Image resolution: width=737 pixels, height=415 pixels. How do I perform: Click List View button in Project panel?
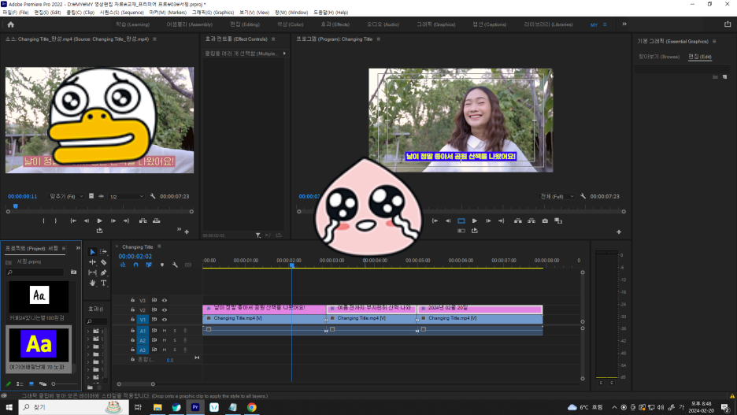20,384
